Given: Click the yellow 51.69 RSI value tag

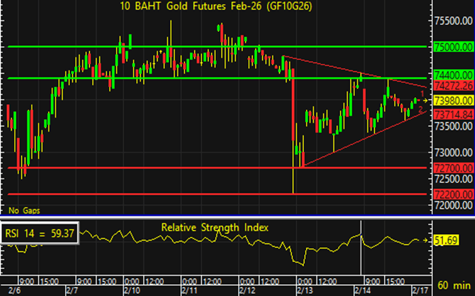Looking at the screenshot, I should click(448, 240).
